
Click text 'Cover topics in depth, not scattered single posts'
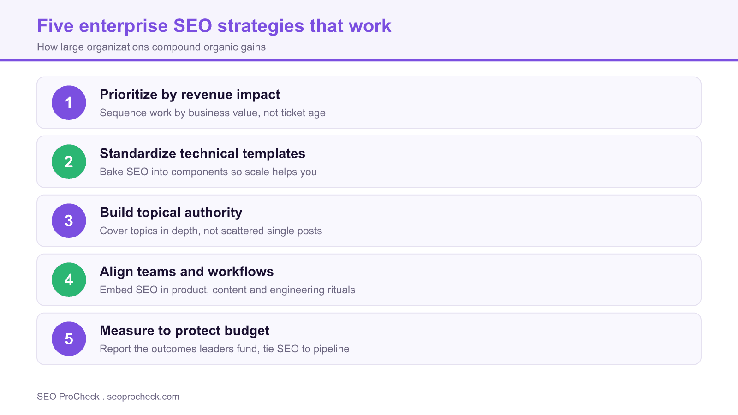[x=211, y=231]
